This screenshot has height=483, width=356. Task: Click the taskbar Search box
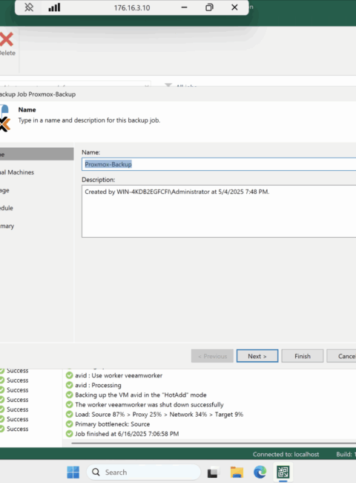click(144, 472)
